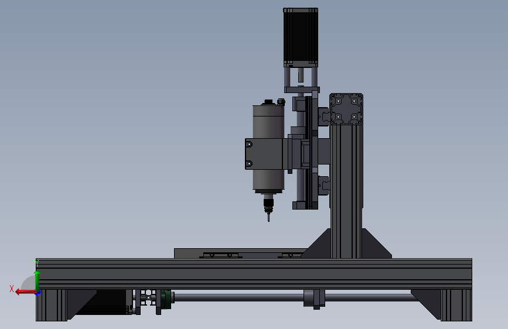508x329 pixels.
Task: Pick the flat work table plate on the base
Action: tap(240, 251)
